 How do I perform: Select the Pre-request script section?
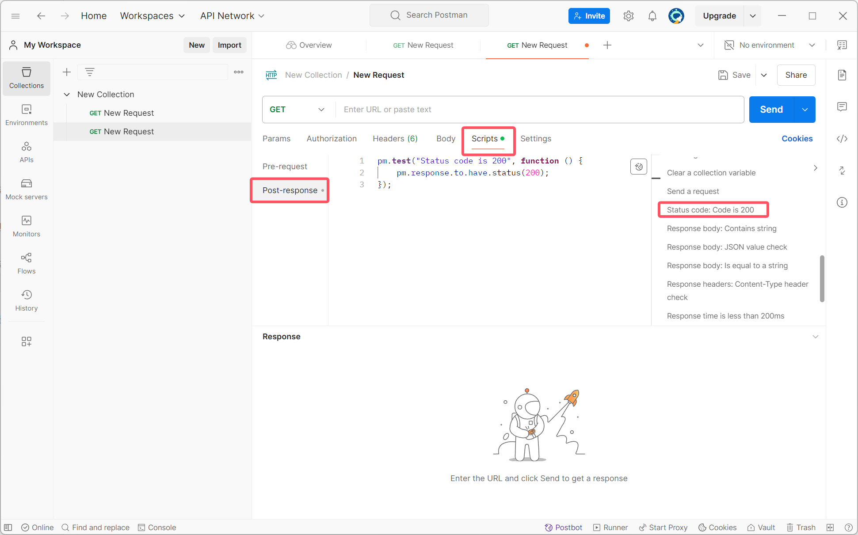[x=285, y=167]
